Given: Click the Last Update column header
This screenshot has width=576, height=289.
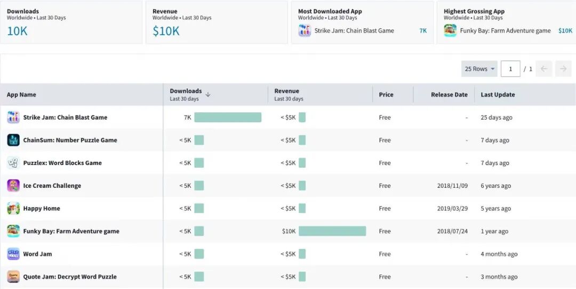Looking at the screenshot, I should [498, 95].
